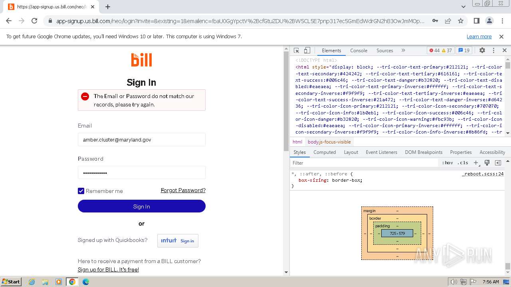Open the Properties pane tab

(x=461, y=152)
